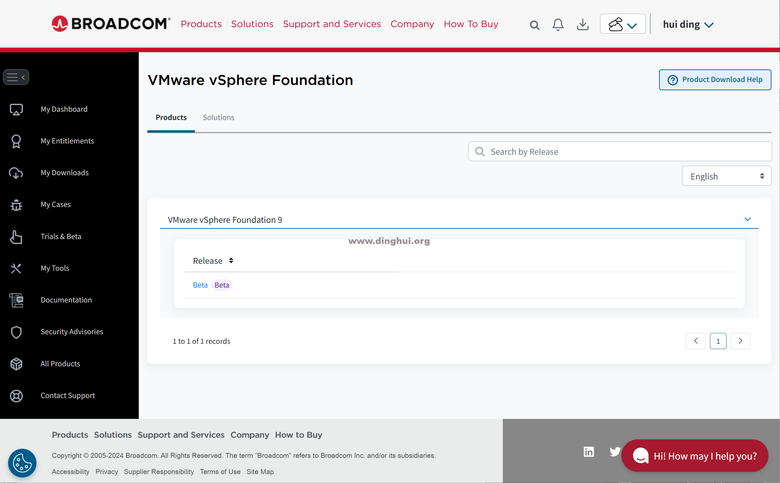Image resolution: width=780 pixels, height=483 pixels.
Task: Open cookie settings round icon
Action: click(x=22, y=463)
